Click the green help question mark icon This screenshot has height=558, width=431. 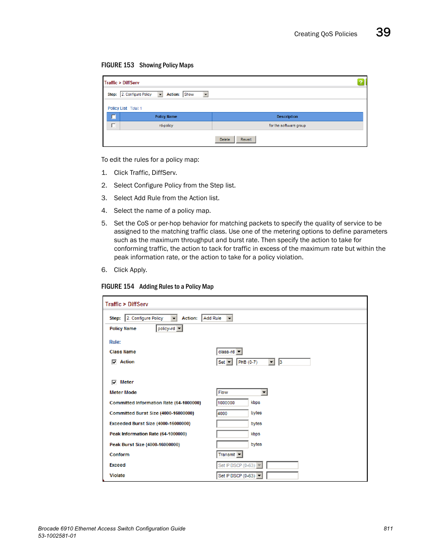[x=361, y=82]
